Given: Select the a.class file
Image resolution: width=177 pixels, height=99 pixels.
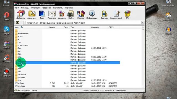Looking at the screenshot, I should click(x=21, y=83).
